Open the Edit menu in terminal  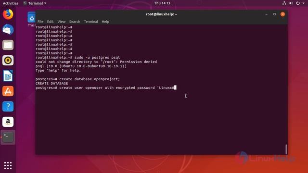click(50, 22)
